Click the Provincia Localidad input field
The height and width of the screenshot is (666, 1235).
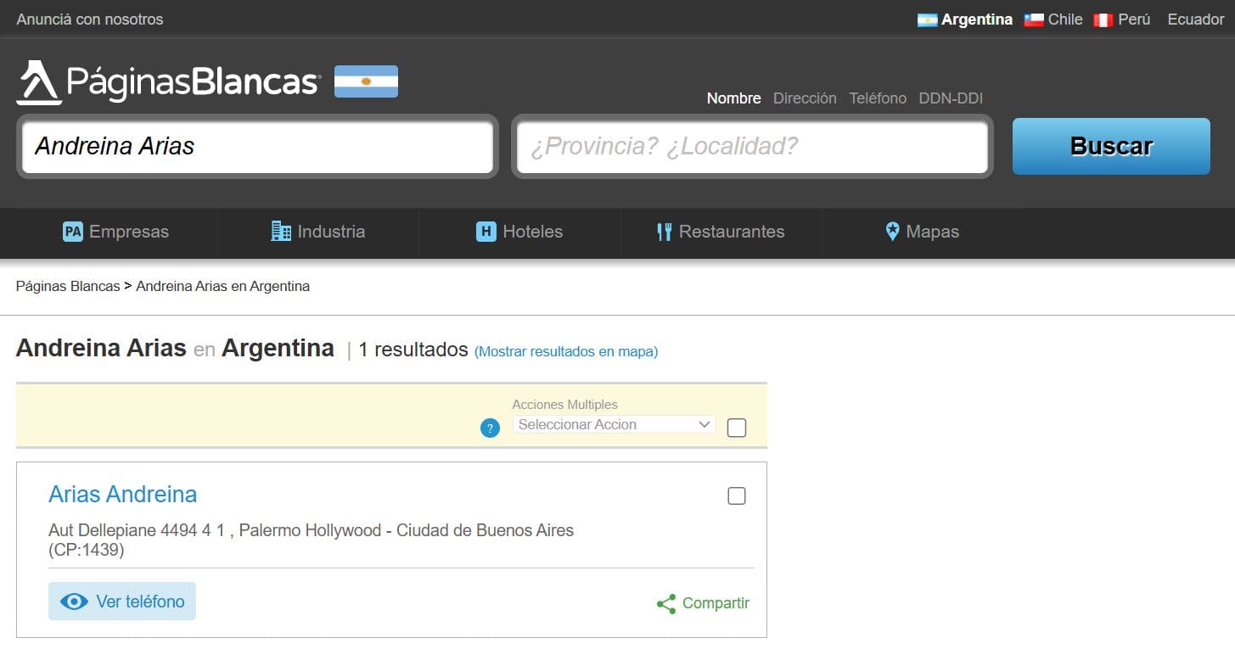752,146
